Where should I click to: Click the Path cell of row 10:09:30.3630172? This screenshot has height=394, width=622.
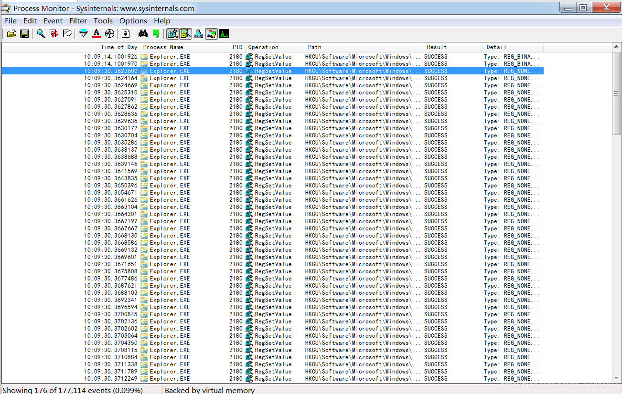tap(364, 128)
